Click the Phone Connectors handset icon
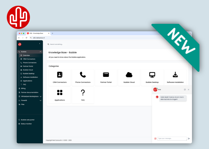209x149 pixels. 83,75
